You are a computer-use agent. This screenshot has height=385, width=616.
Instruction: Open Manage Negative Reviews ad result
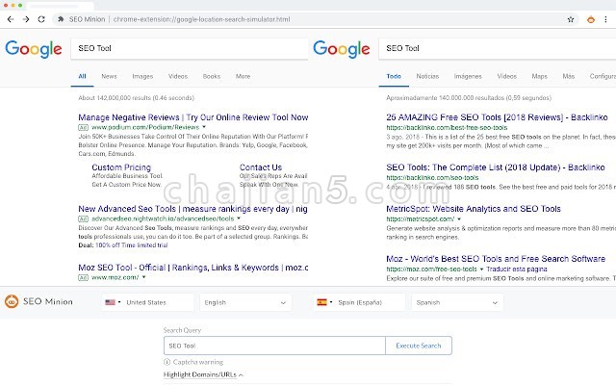pos(192,117)
